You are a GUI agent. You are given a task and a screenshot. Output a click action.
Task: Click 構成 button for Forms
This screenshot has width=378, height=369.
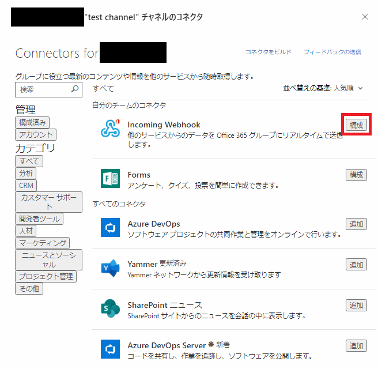[356, 175]
